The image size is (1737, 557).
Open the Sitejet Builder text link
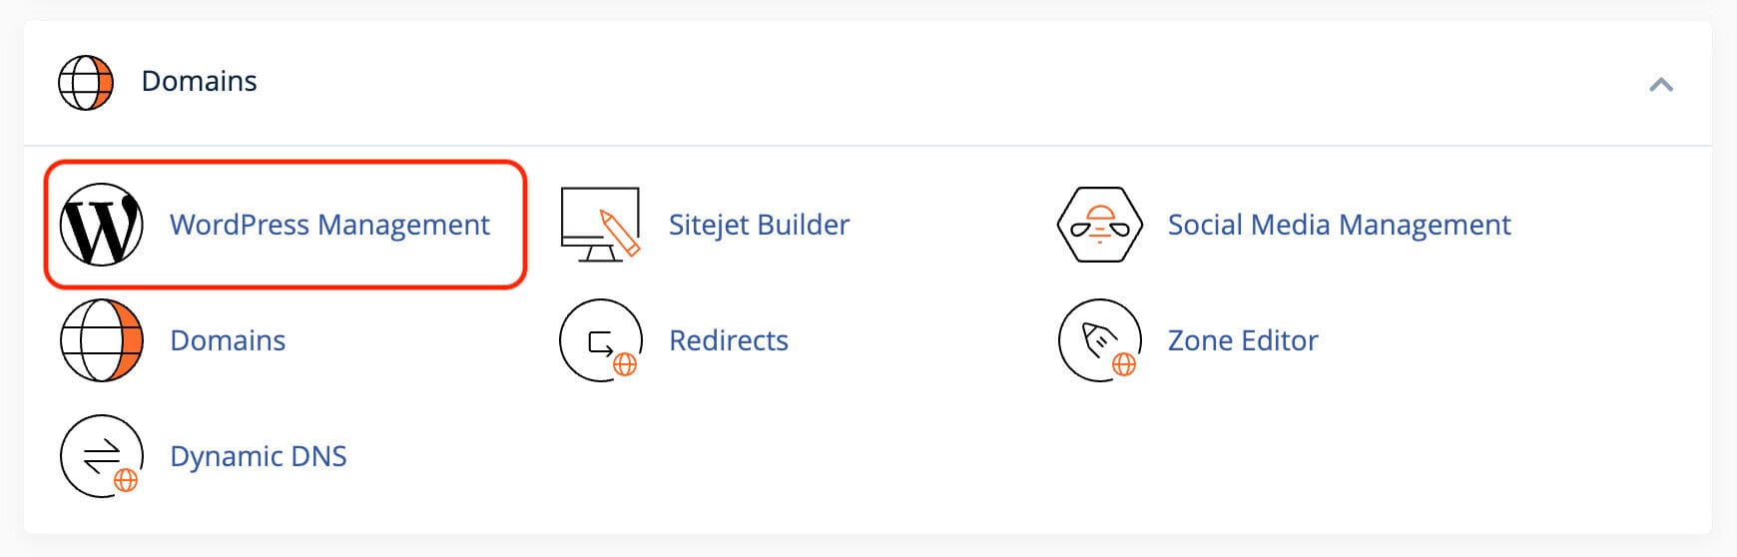click(759, 225)
